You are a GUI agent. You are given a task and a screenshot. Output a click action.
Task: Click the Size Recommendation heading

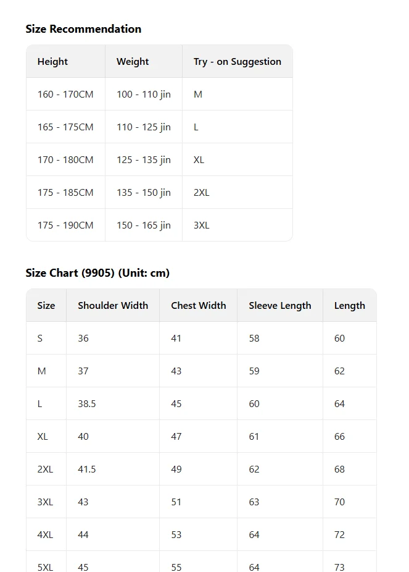pos(83,29)
